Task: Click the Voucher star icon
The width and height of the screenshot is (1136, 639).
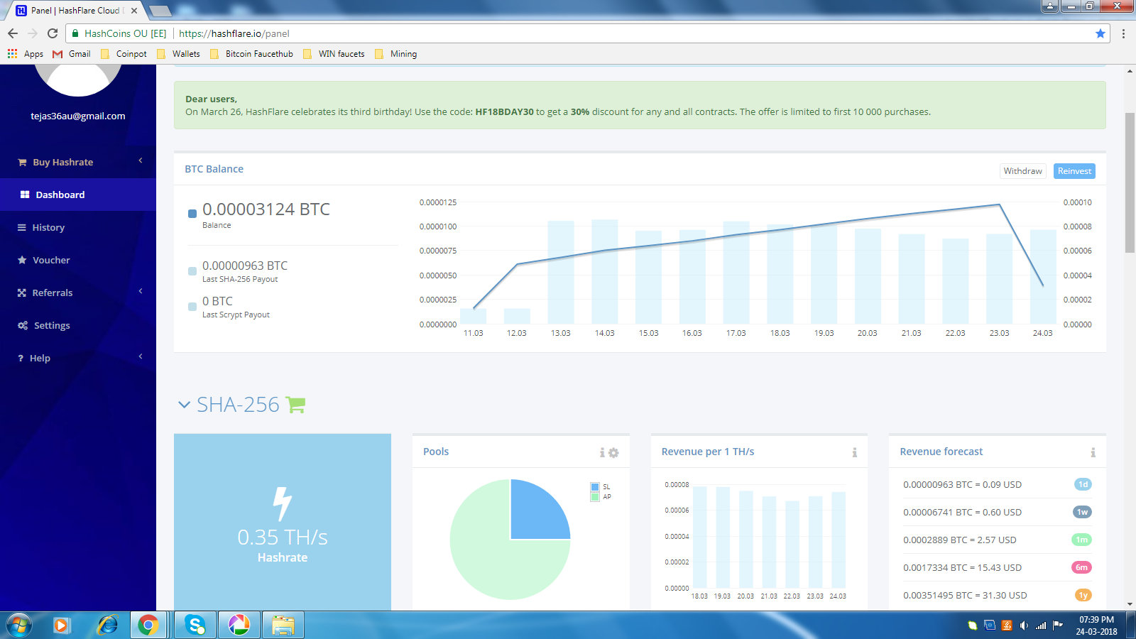Action: click(x=22, y=260)
